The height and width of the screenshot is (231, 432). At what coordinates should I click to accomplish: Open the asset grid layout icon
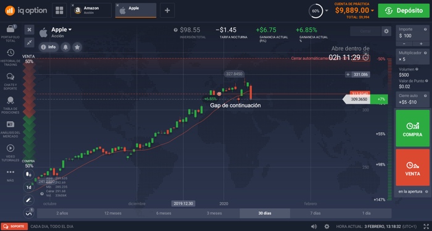click(59, 10)
